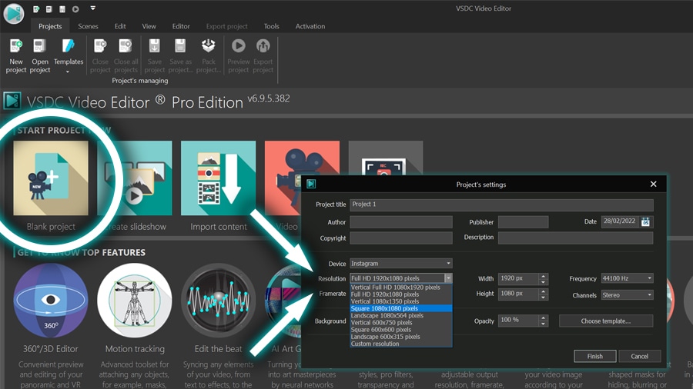This screenshot has height=389, width=693.
Task: Switch to the Scenes tab
Action: pos(88,26)
